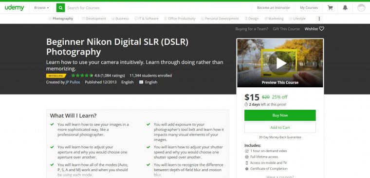Open the Become an Instructor link
The height and width of the screenshot is (178, 370).
pyautogui.click(x=274, y=8)
